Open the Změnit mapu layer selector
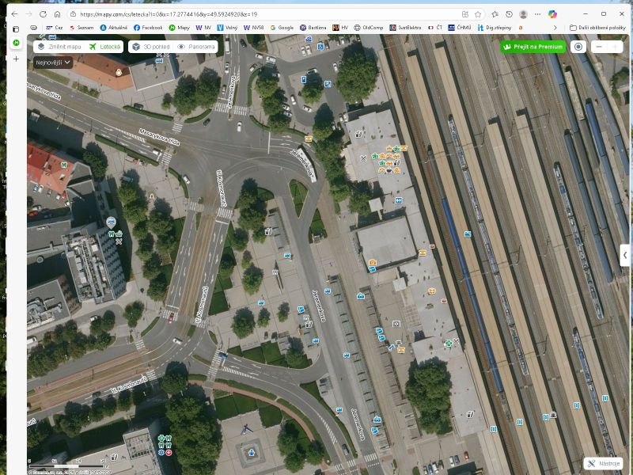Viewport: 633px width, 475px height. click(x=58, y=47)
